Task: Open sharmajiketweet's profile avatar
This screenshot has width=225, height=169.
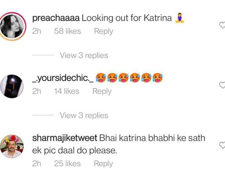Action: 12,146
